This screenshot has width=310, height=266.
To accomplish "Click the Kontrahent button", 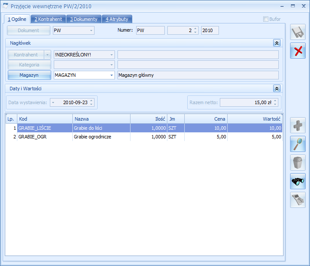I will (x=26, y=55).
